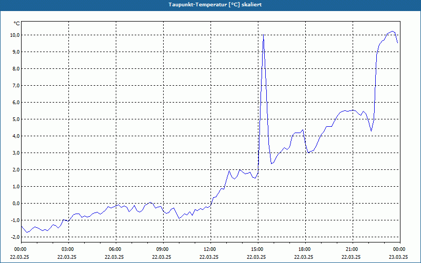Click the '23.03.25' date label
This screenshot has height=263, width=421.
(398, 257)
